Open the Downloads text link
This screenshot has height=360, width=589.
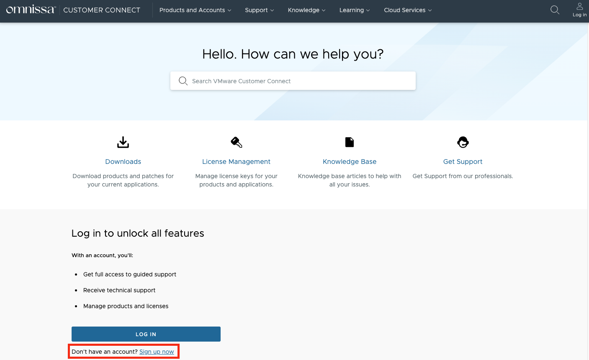[123, 162]
